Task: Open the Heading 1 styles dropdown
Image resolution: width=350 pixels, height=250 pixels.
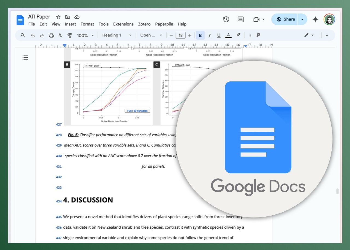Action: [116, 35]
